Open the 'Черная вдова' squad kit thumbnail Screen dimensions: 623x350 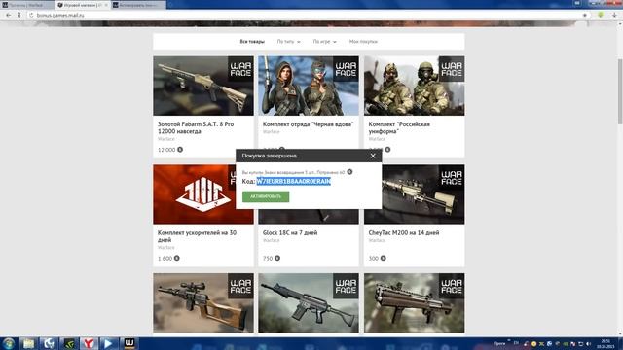click(309, 86)
